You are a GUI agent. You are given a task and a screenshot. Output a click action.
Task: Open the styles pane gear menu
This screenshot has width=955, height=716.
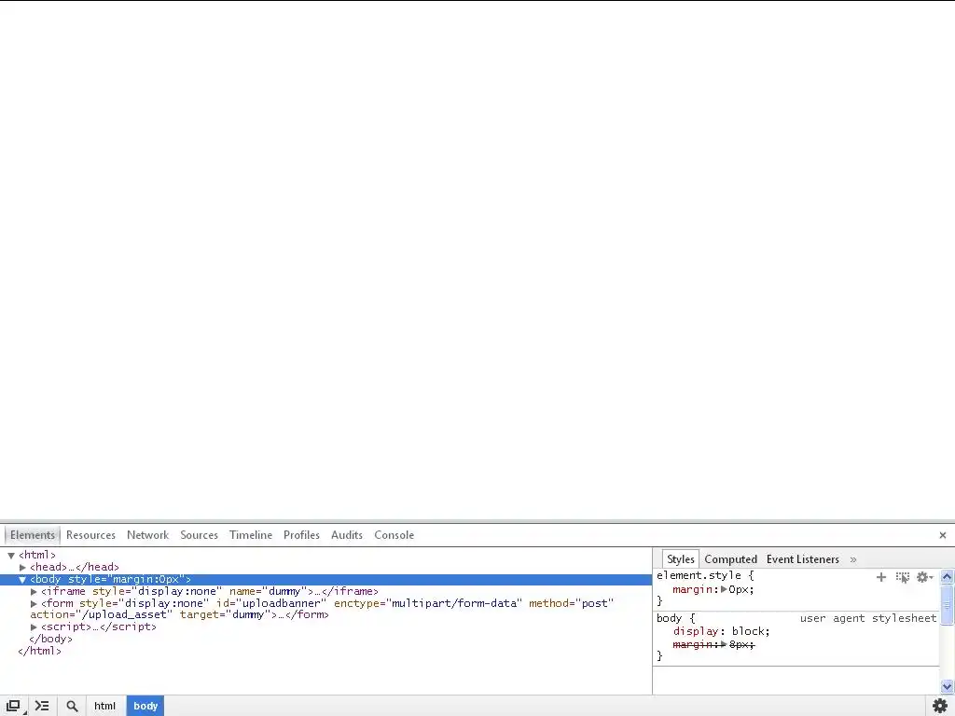924,576
